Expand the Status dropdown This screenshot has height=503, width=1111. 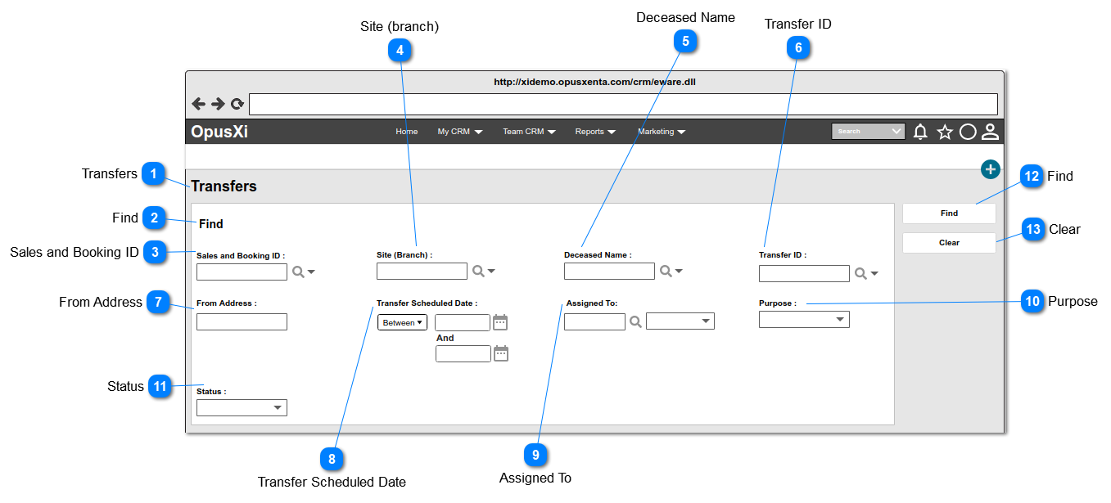pyautogui.click(x=242, y=407)
